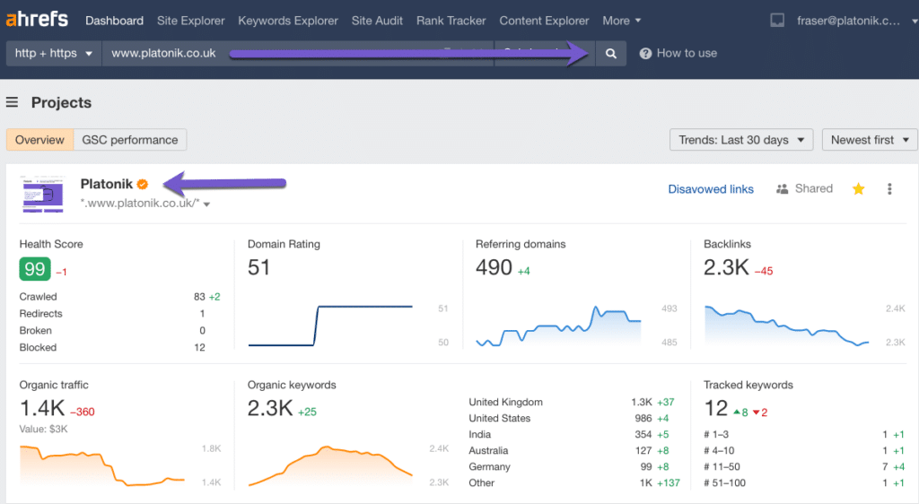Click the orange verified badge next to Platonik

coord(142,184)
